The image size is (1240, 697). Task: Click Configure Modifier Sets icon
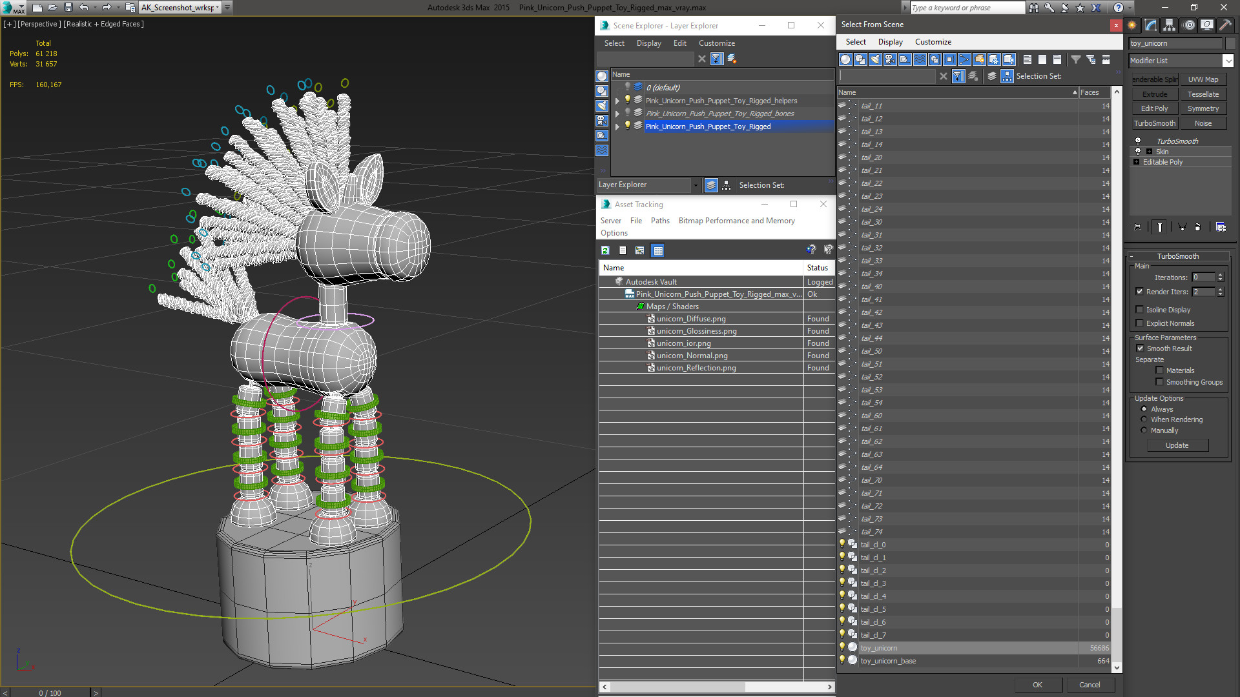tap(1221, 227)
